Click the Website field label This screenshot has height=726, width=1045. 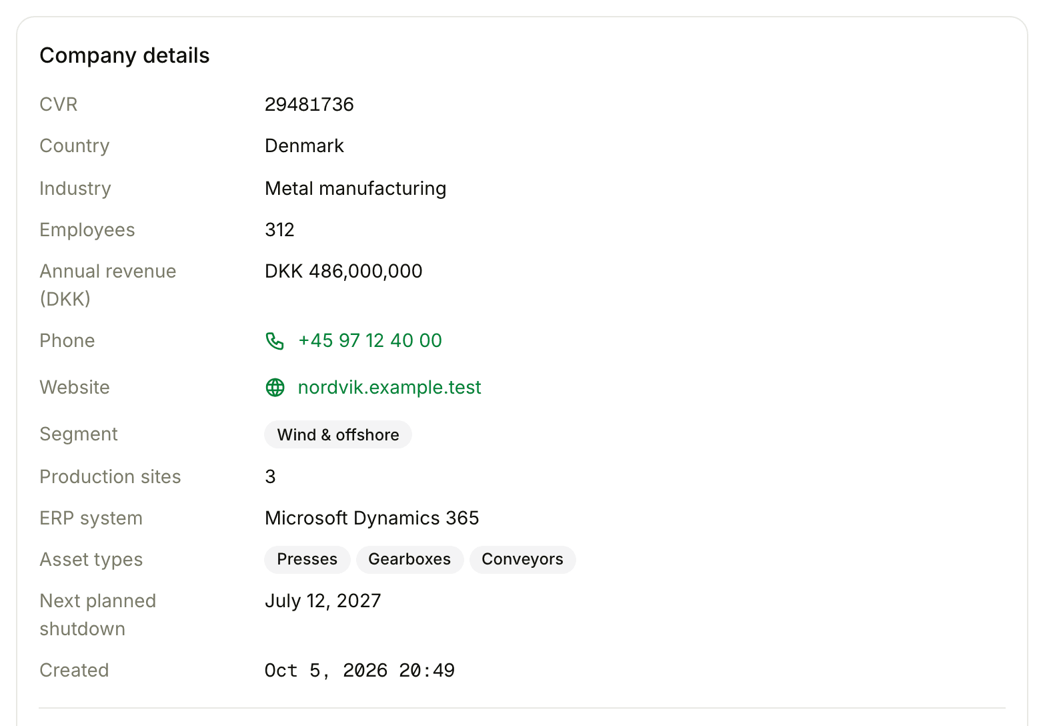click(x=75, y=387)
